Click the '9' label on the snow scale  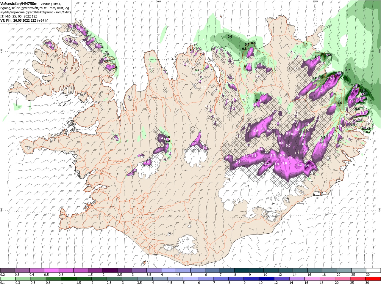tap(250, 275)
